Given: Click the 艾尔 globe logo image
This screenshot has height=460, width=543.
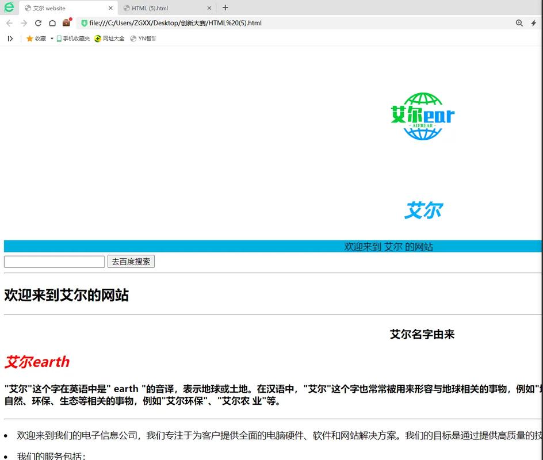Looking at the screenshot, I should [x=423, y=116].
